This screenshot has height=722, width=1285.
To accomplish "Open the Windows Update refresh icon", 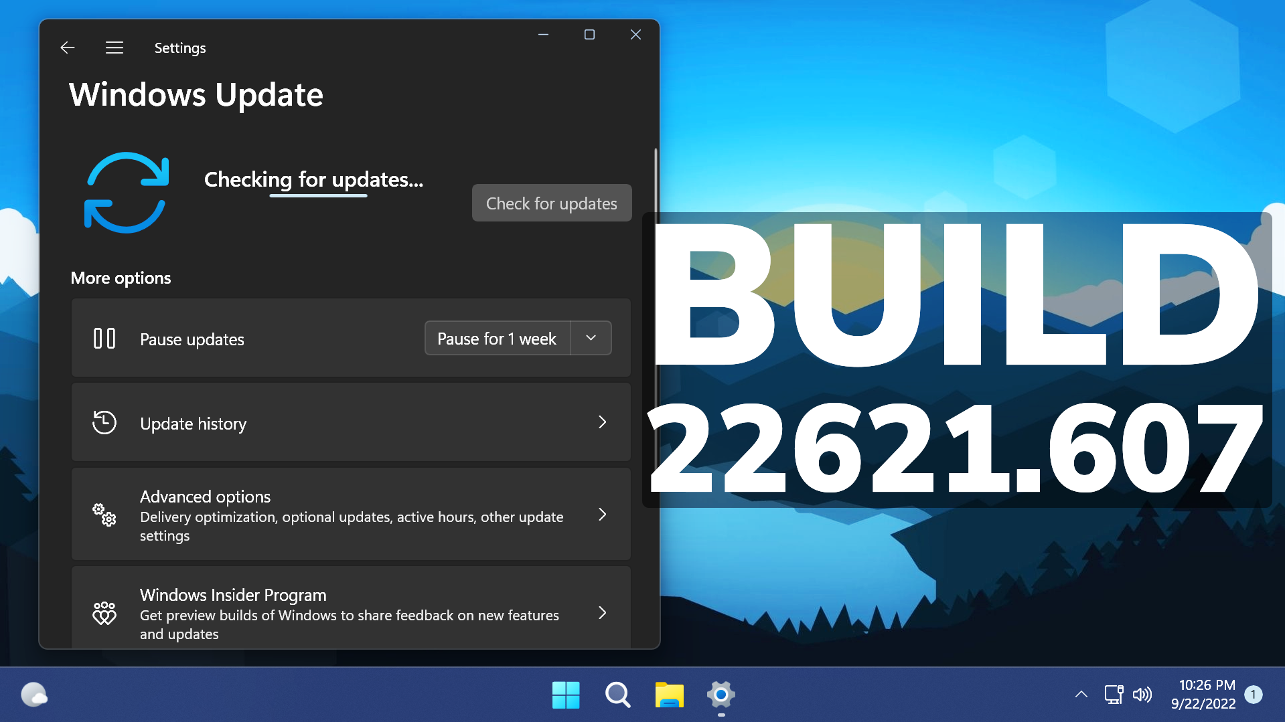I will (x=126, y=193).
